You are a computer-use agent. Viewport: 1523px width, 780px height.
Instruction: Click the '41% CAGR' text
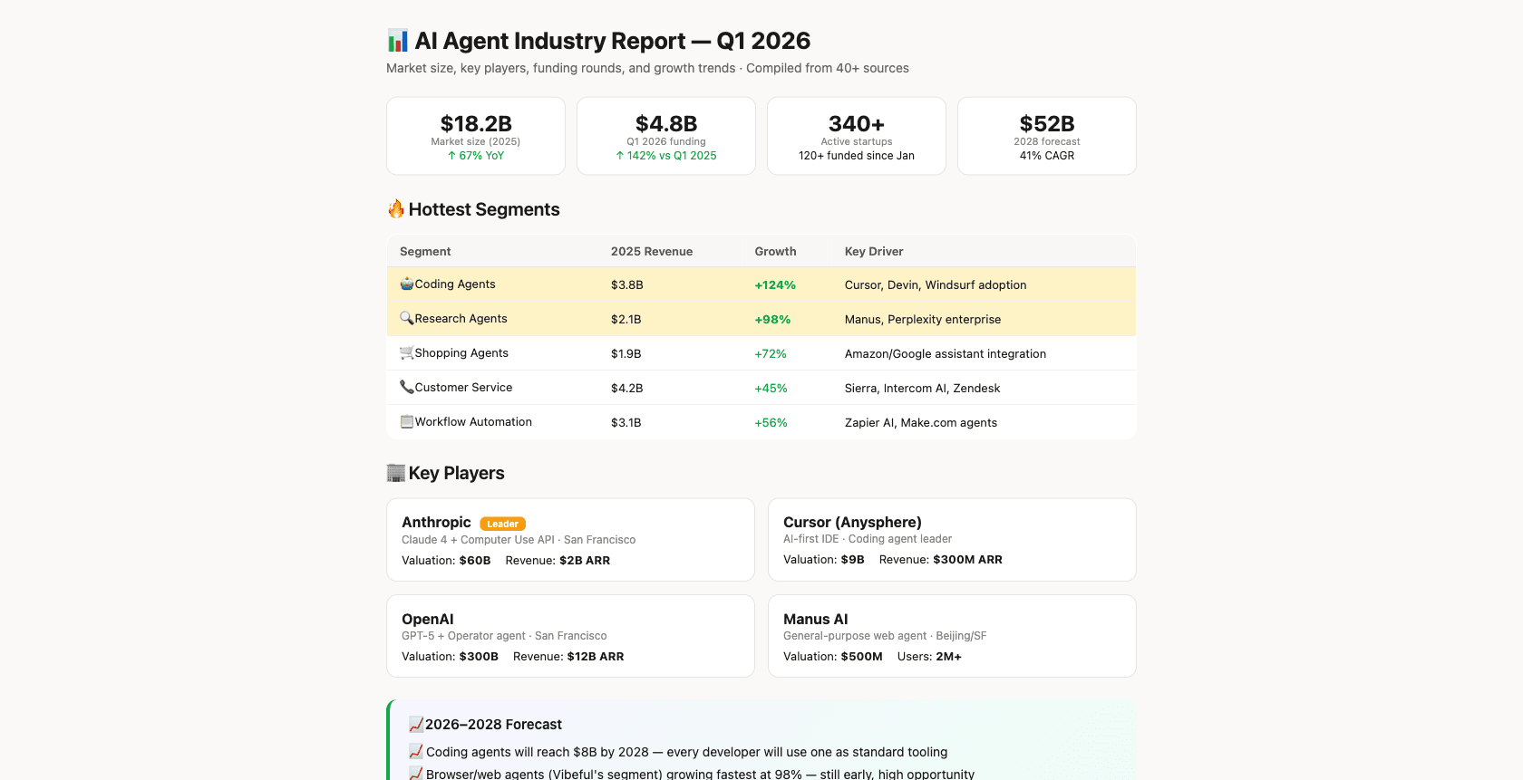(x=1047, y=156)
